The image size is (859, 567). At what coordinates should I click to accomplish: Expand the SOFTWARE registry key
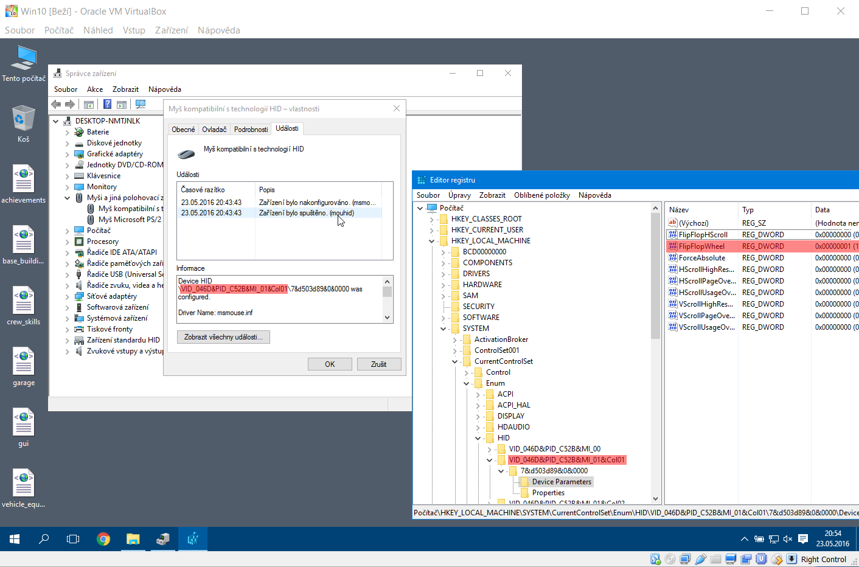pyautogui.click(x=443, y=318)
